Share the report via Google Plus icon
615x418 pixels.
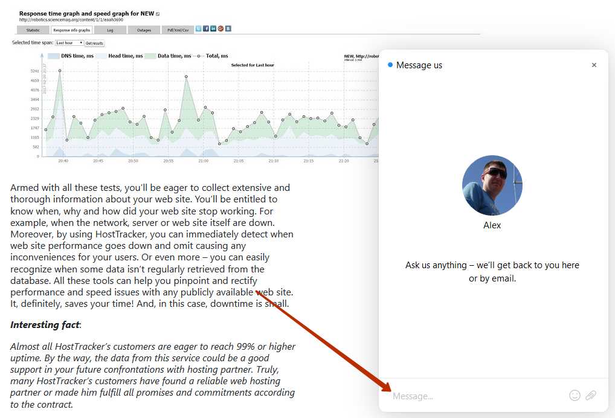[x=221, y=28]
